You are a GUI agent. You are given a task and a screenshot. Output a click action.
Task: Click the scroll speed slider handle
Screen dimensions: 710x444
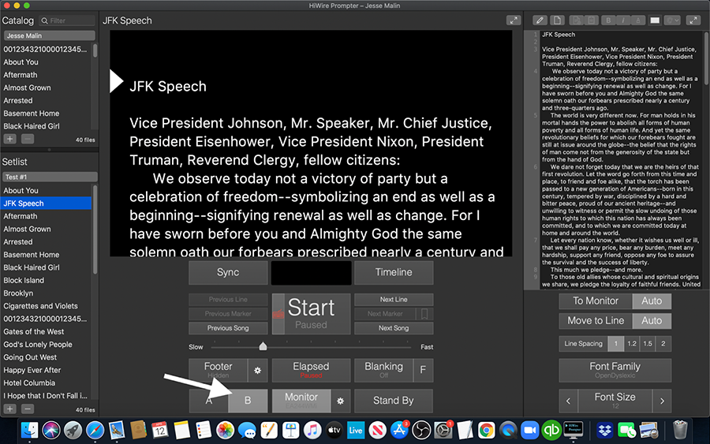[x=263, y=347]
